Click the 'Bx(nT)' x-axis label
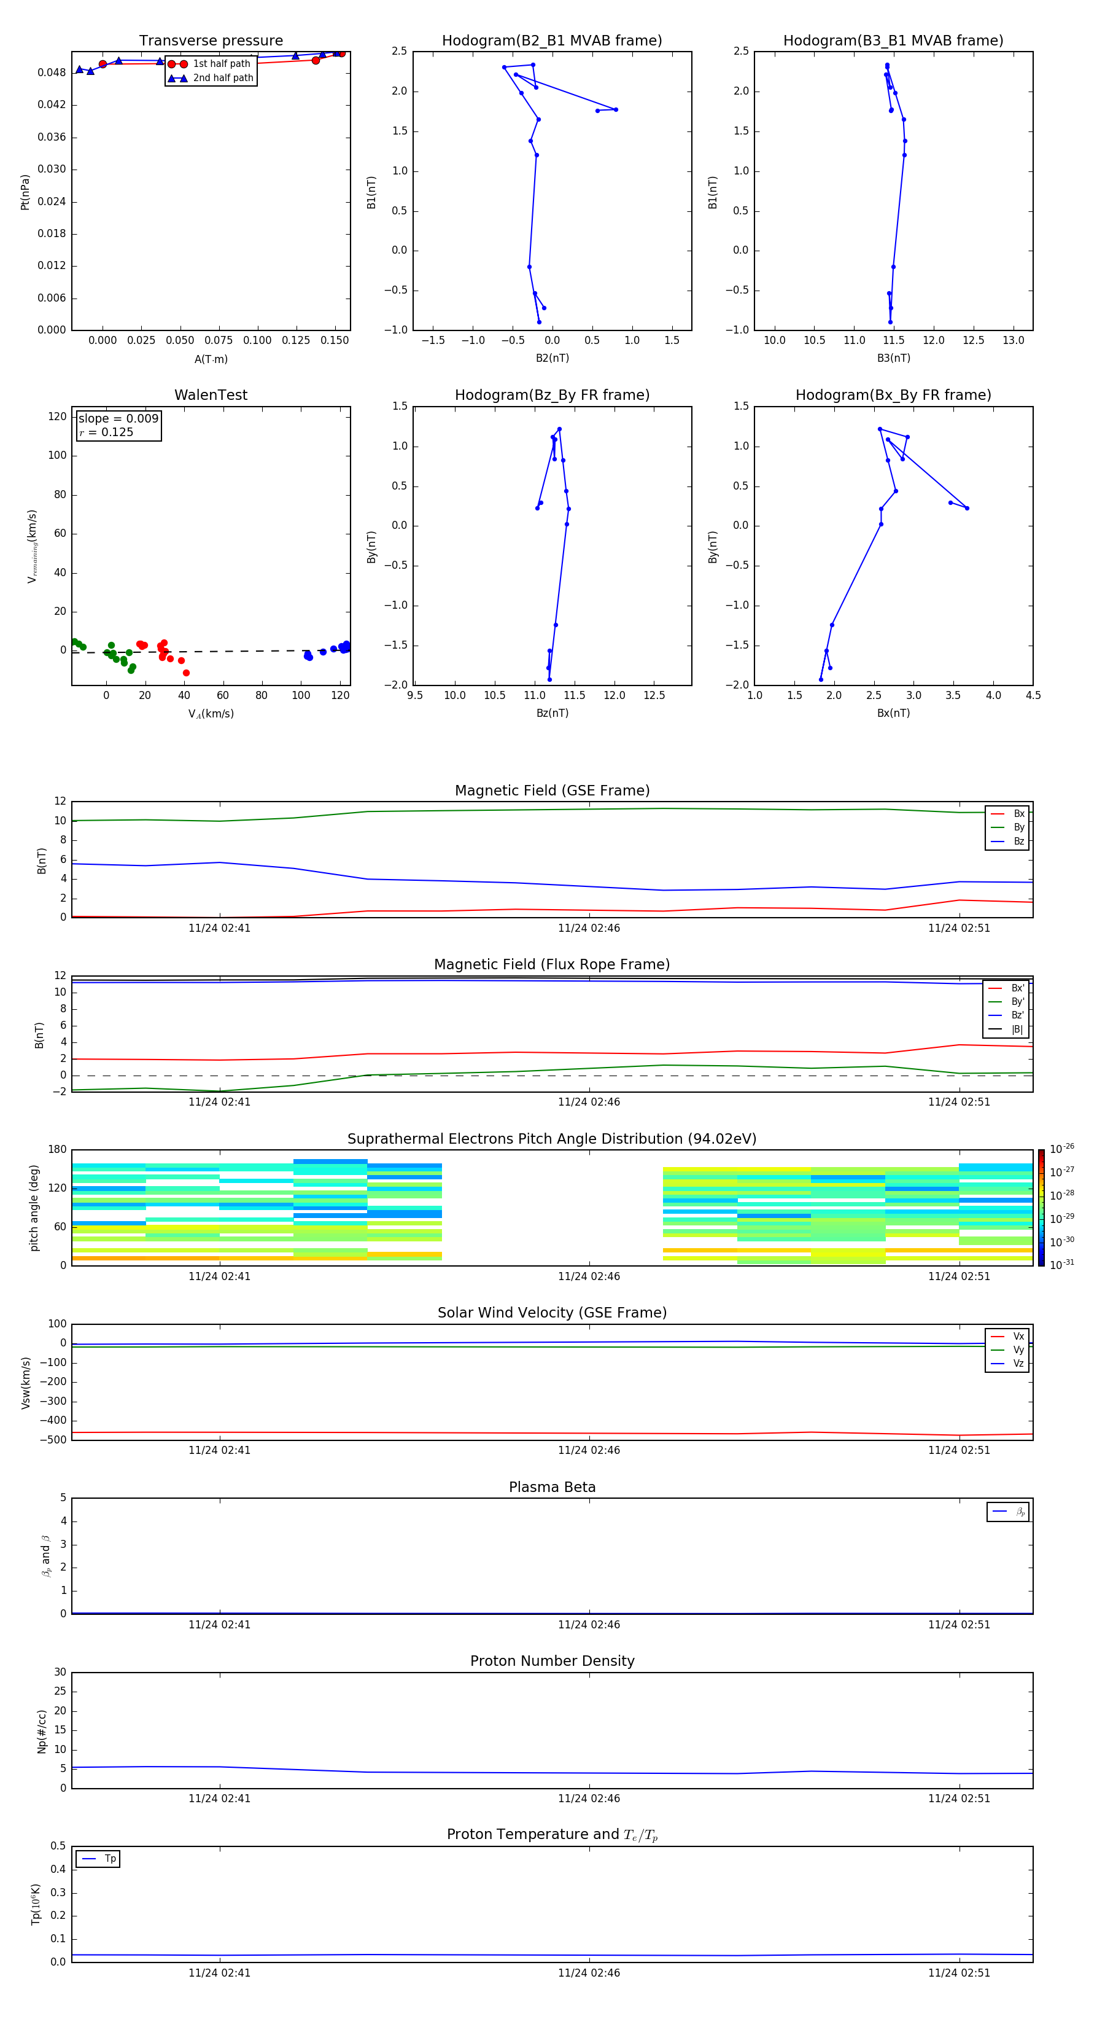Image resolution: width=1105 pixels, height=2027 pixels. click(893, 713)
